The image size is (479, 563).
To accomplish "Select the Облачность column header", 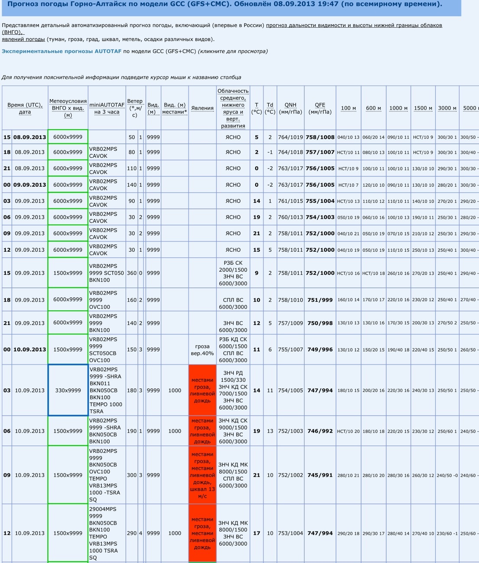I will pyautogui.click(x=233, y=108).
